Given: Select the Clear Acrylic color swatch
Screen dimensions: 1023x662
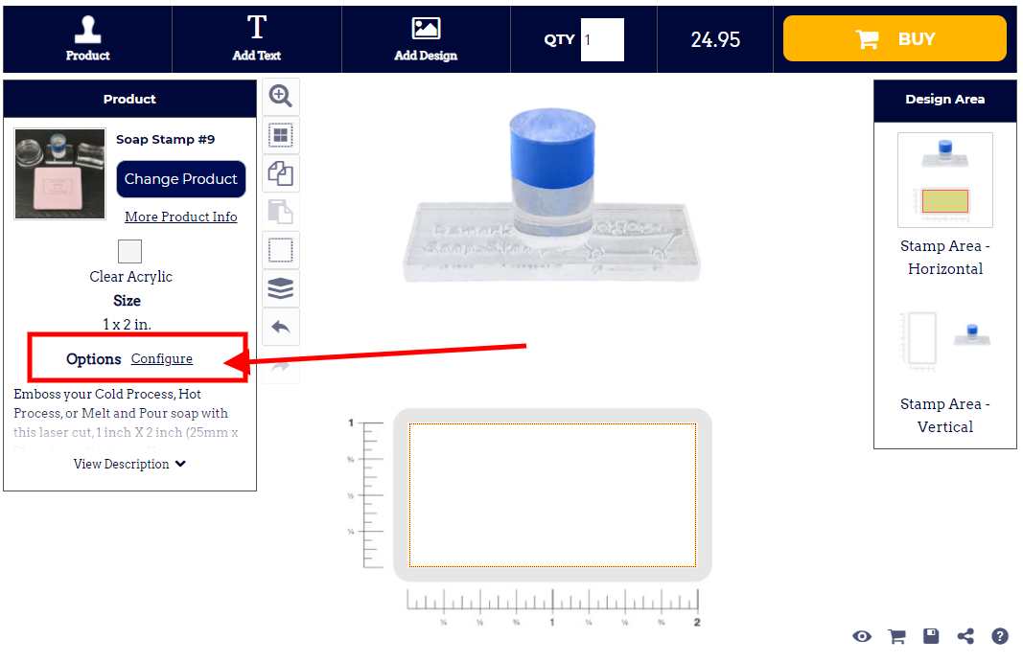Looking at the screenshot, I should point(129,251).
